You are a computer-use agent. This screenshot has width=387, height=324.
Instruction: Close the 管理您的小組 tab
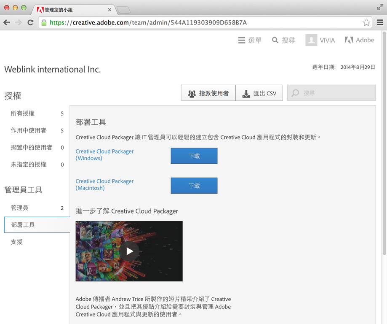109,10
